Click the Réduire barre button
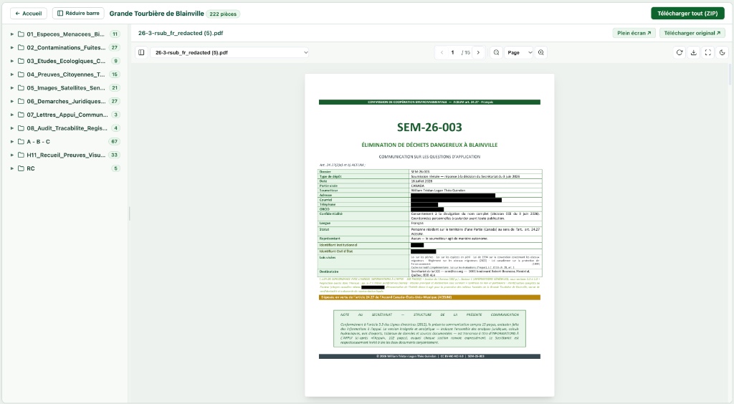The image size is (734, 404). pyautogui.click(x=78, y=13)
